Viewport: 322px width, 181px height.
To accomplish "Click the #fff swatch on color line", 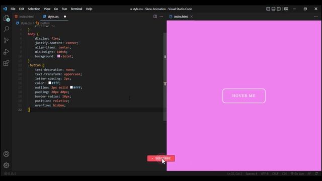I will click(x=50, y=83).
